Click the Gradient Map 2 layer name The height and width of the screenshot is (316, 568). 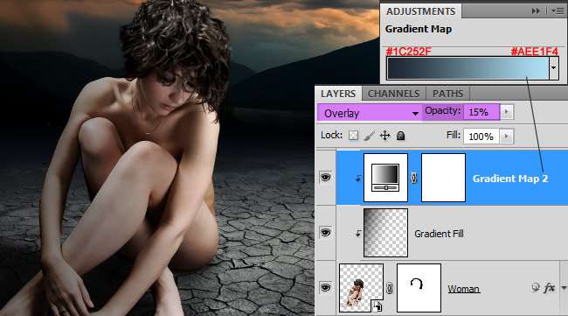pyautogui.click(x=510, y=179)
